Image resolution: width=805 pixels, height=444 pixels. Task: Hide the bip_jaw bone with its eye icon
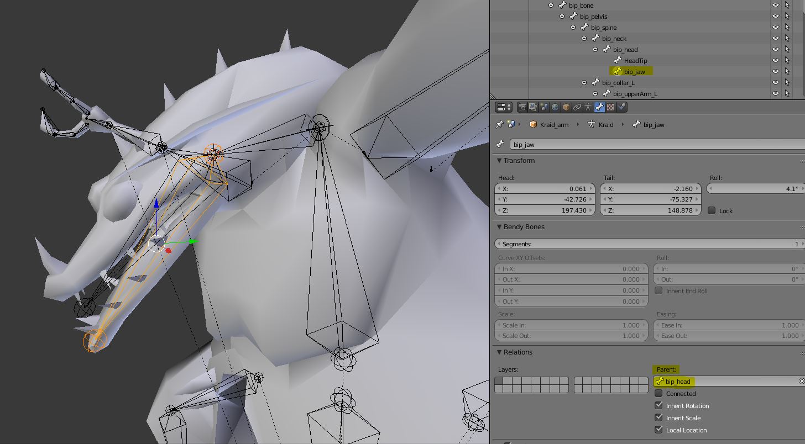point(776,72)
